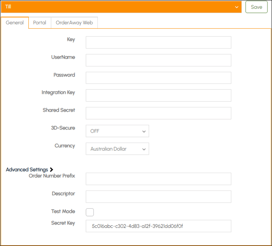Click the Order Number Prefix field

158,179
